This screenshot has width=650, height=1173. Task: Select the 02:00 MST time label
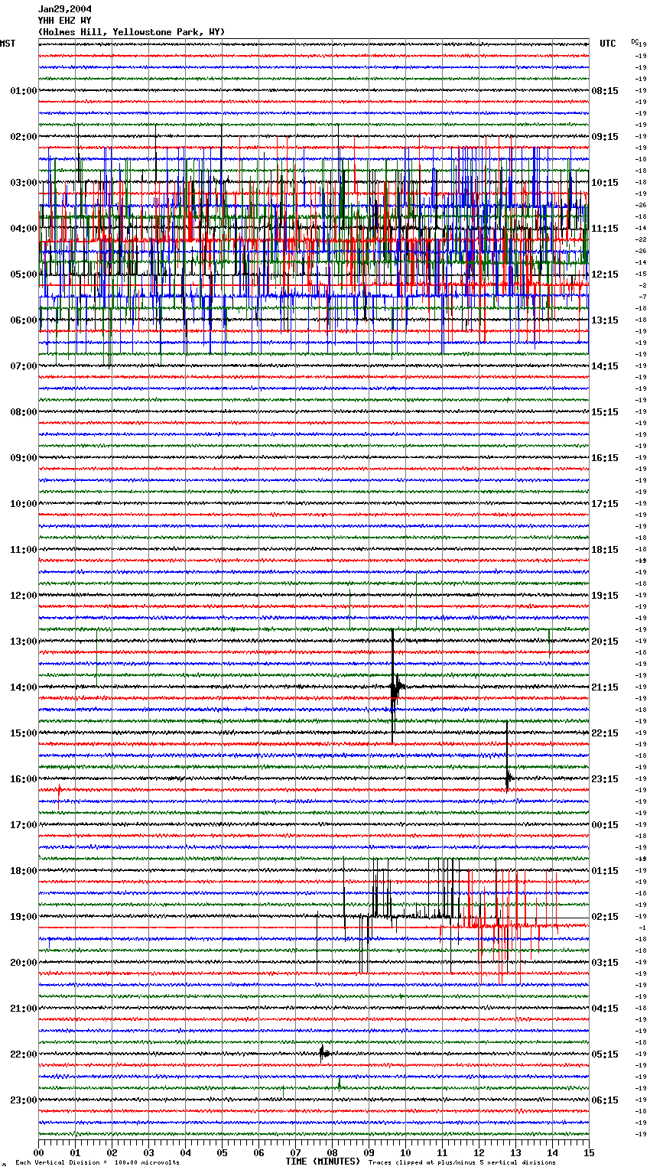coord(24,137)
